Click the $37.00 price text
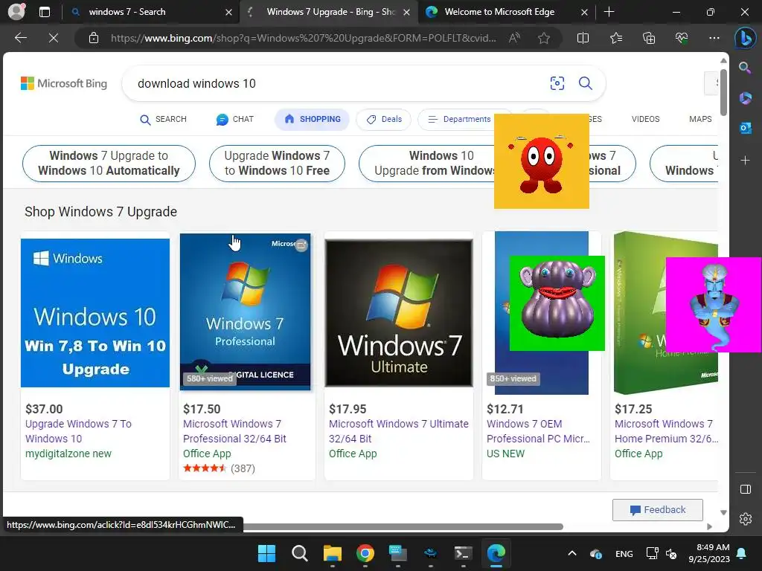 (44, 409)
